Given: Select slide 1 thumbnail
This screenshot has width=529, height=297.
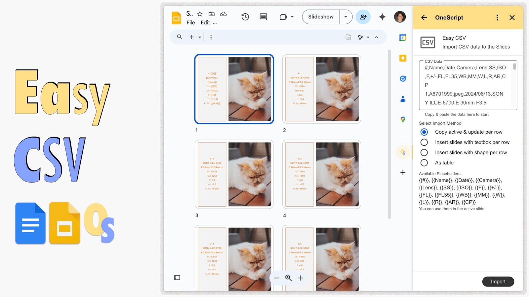Looking at the screenshot, I should (x=234, y=89).
